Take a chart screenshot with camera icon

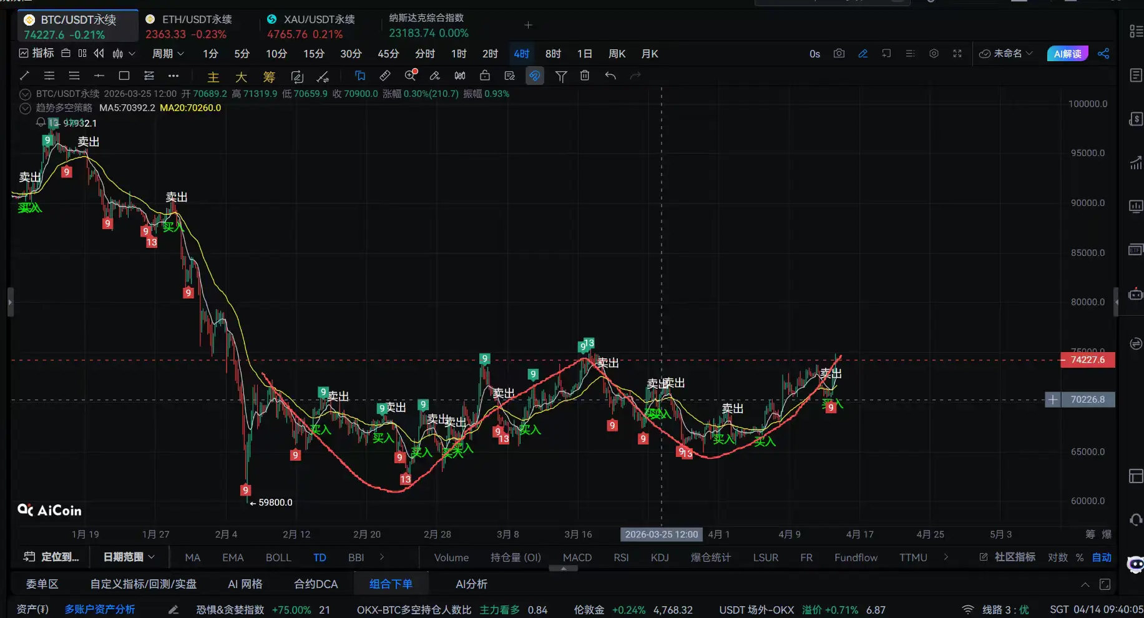(839, 54)
